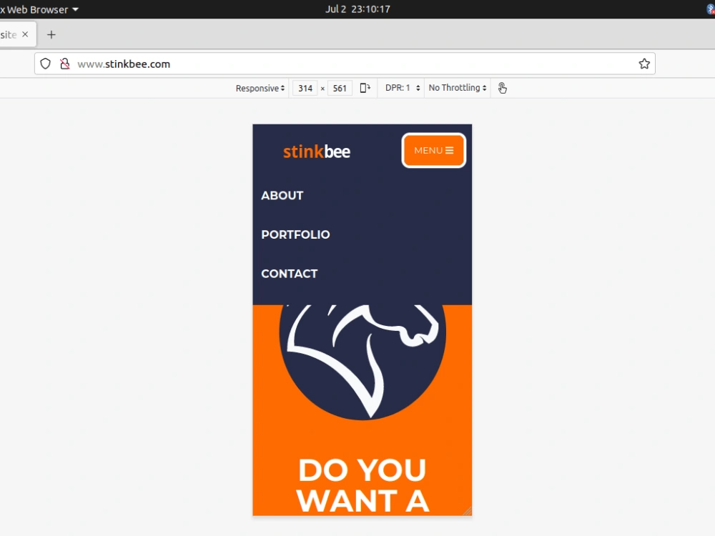Open a new tab with plus button
This screenshot has width=715, height=536.
51,34
